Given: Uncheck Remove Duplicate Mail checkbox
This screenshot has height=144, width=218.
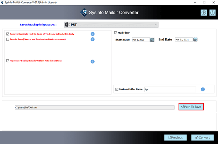Looking at the screenshot, I should (8, 34).
